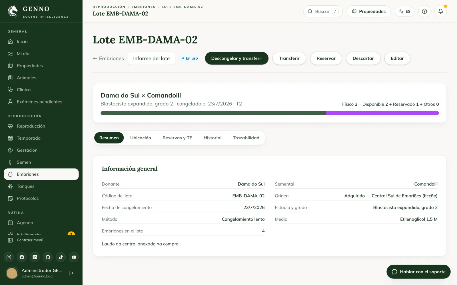
Task: Open the Propiedades selector in the header
Action: tap(369, 11)
